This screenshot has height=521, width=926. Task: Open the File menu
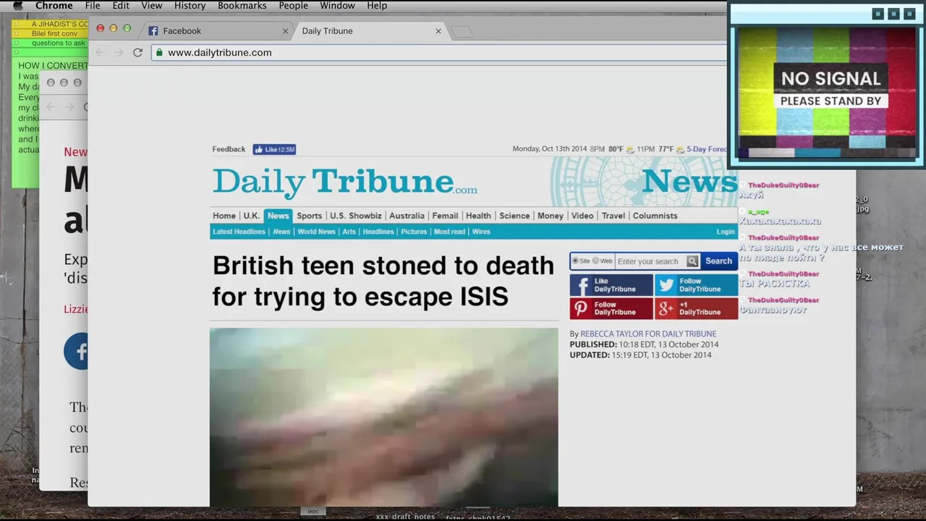coord(93,6)
